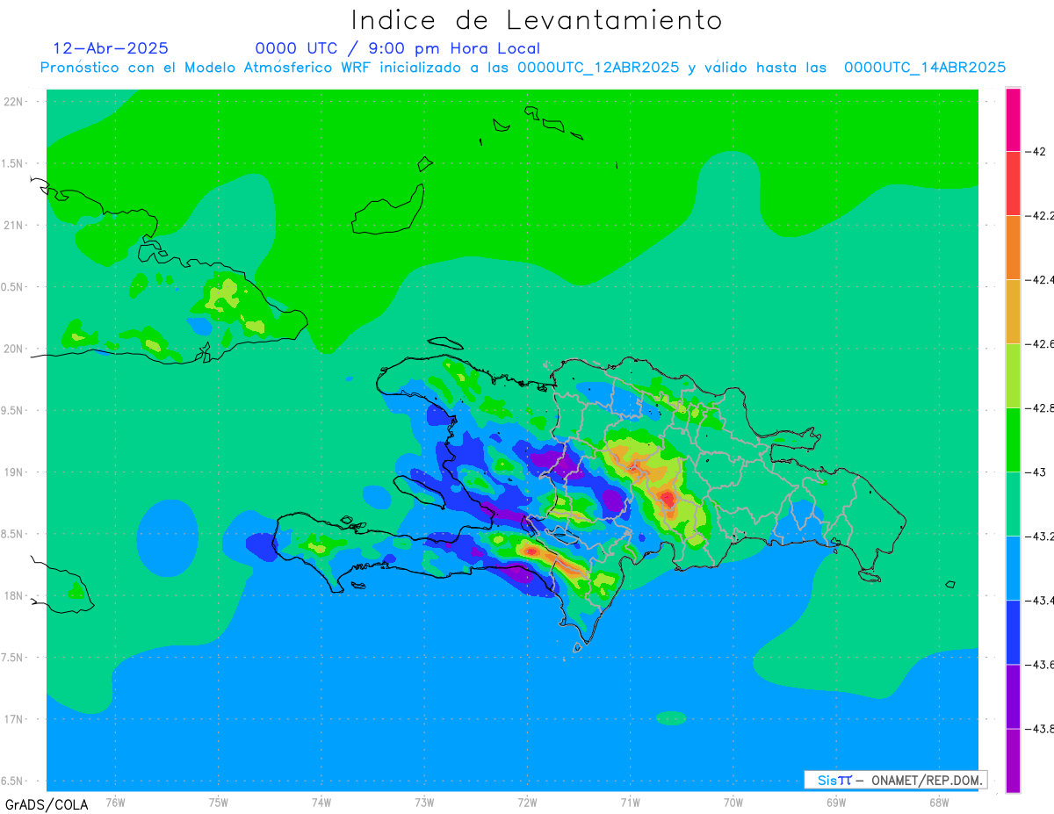Click the light blue swatch on the color bar

click(1013, 567)
